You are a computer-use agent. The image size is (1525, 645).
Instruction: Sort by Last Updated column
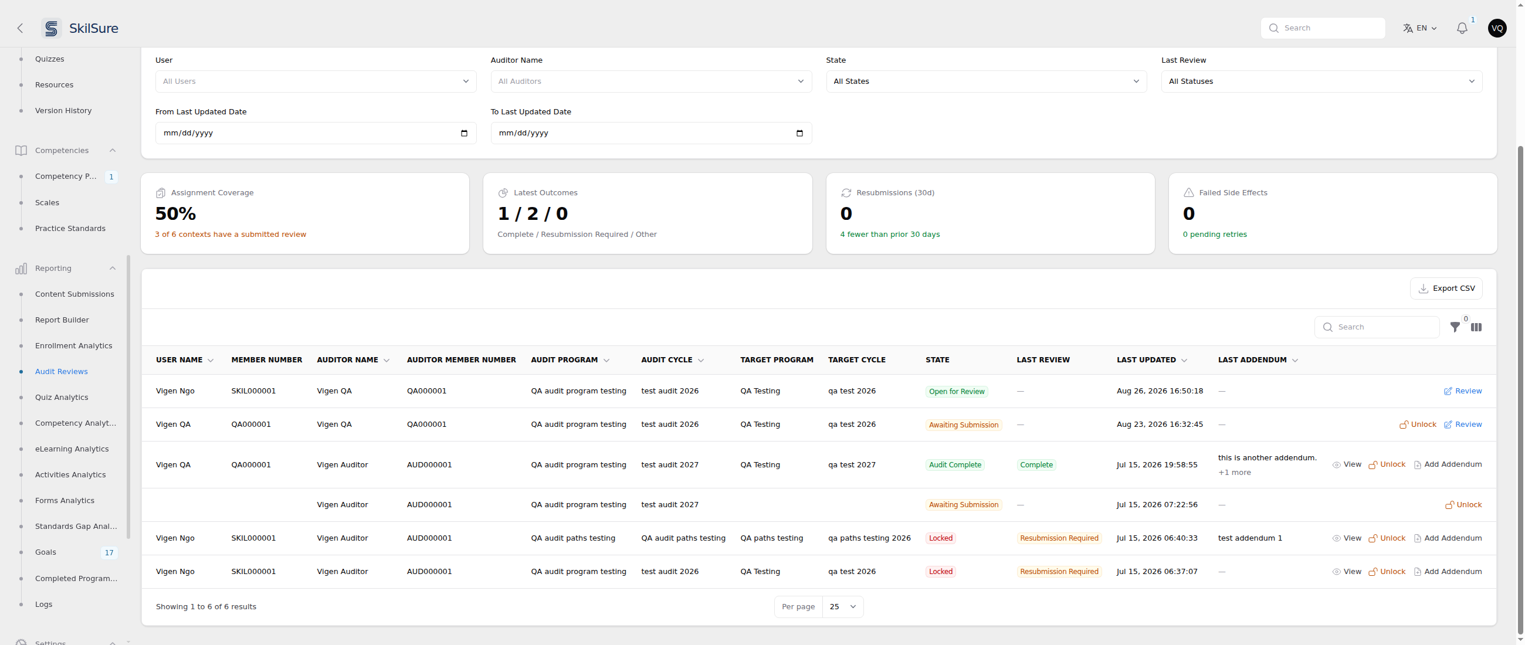click(x=1152, y=360)
